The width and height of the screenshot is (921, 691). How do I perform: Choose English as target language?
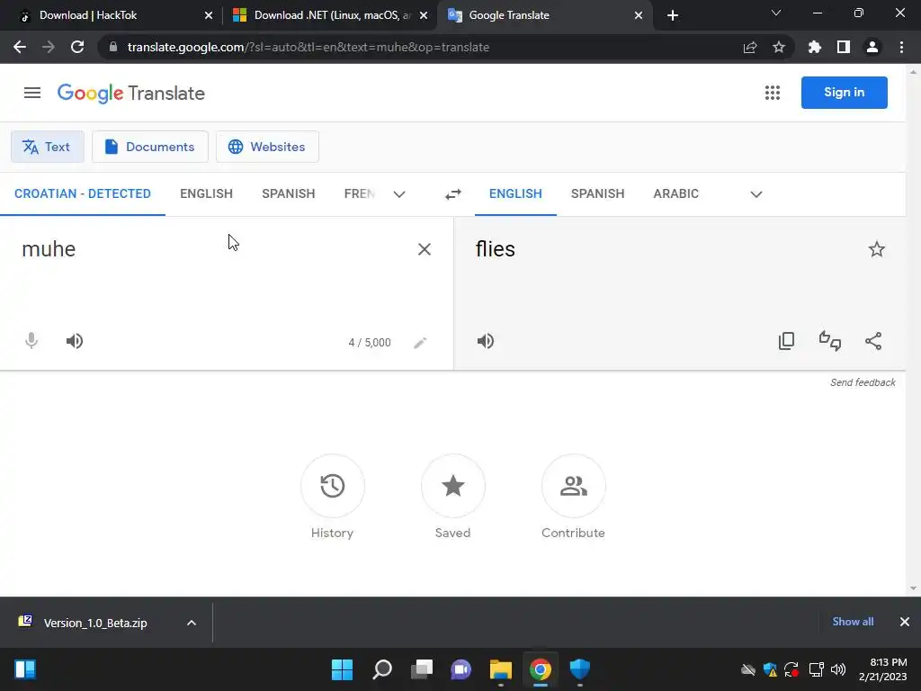tap(515, 194)
